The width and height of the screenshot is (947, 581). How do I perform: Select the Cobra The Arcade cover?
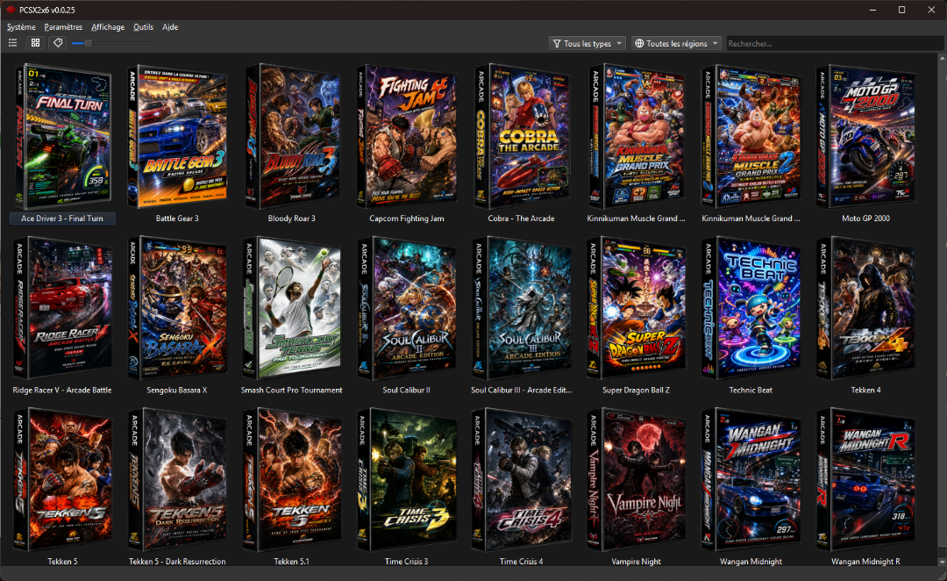pos(521,136)
